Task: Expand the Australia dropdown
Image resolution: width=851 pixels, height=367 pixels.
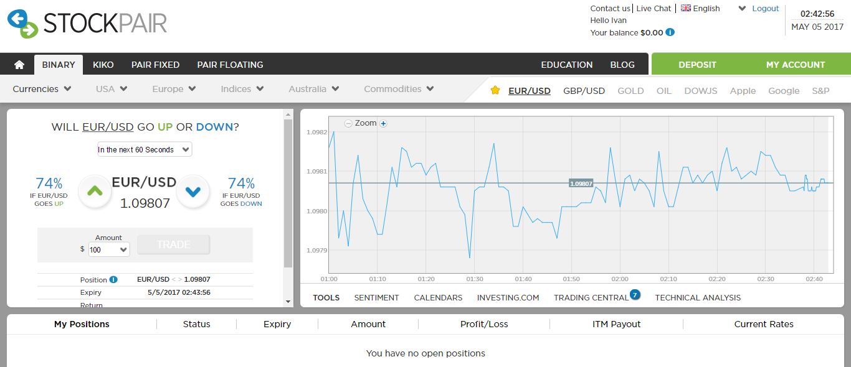Action: point(314,89)
